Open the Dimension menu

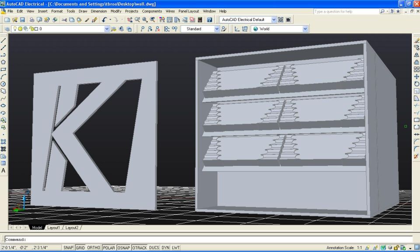point(99,11)
